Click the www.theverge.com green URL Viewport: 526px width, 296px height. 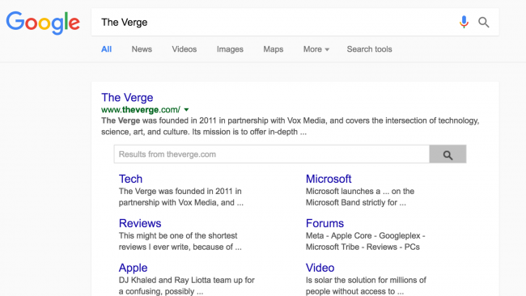[141, 110]
